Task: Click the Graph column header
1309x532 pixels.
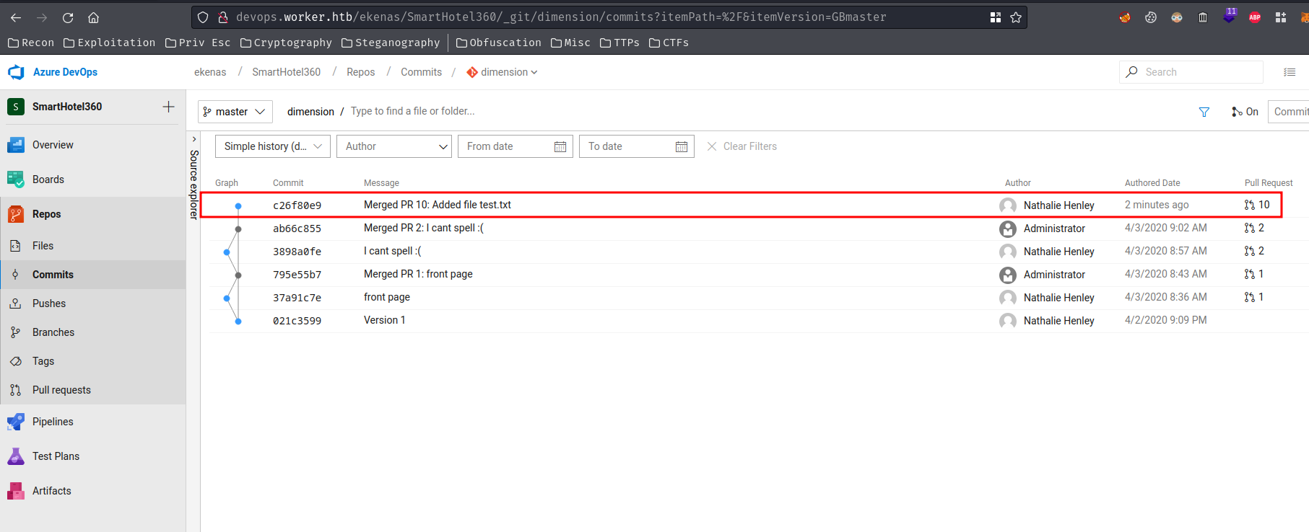Action: 227,183
